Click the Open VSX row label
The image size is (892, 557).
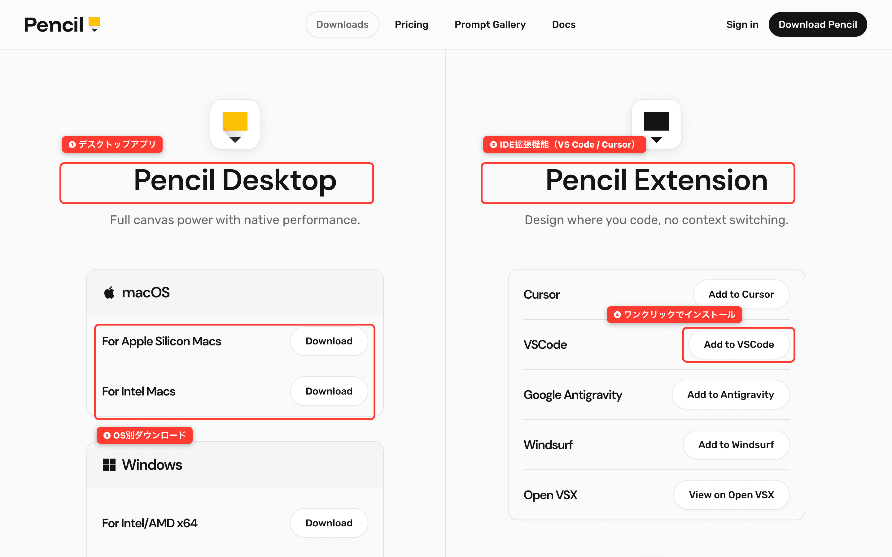(x=550, y=495)
